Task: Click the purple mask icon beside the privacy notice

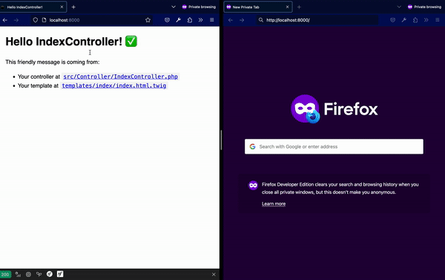Action: 253,186
